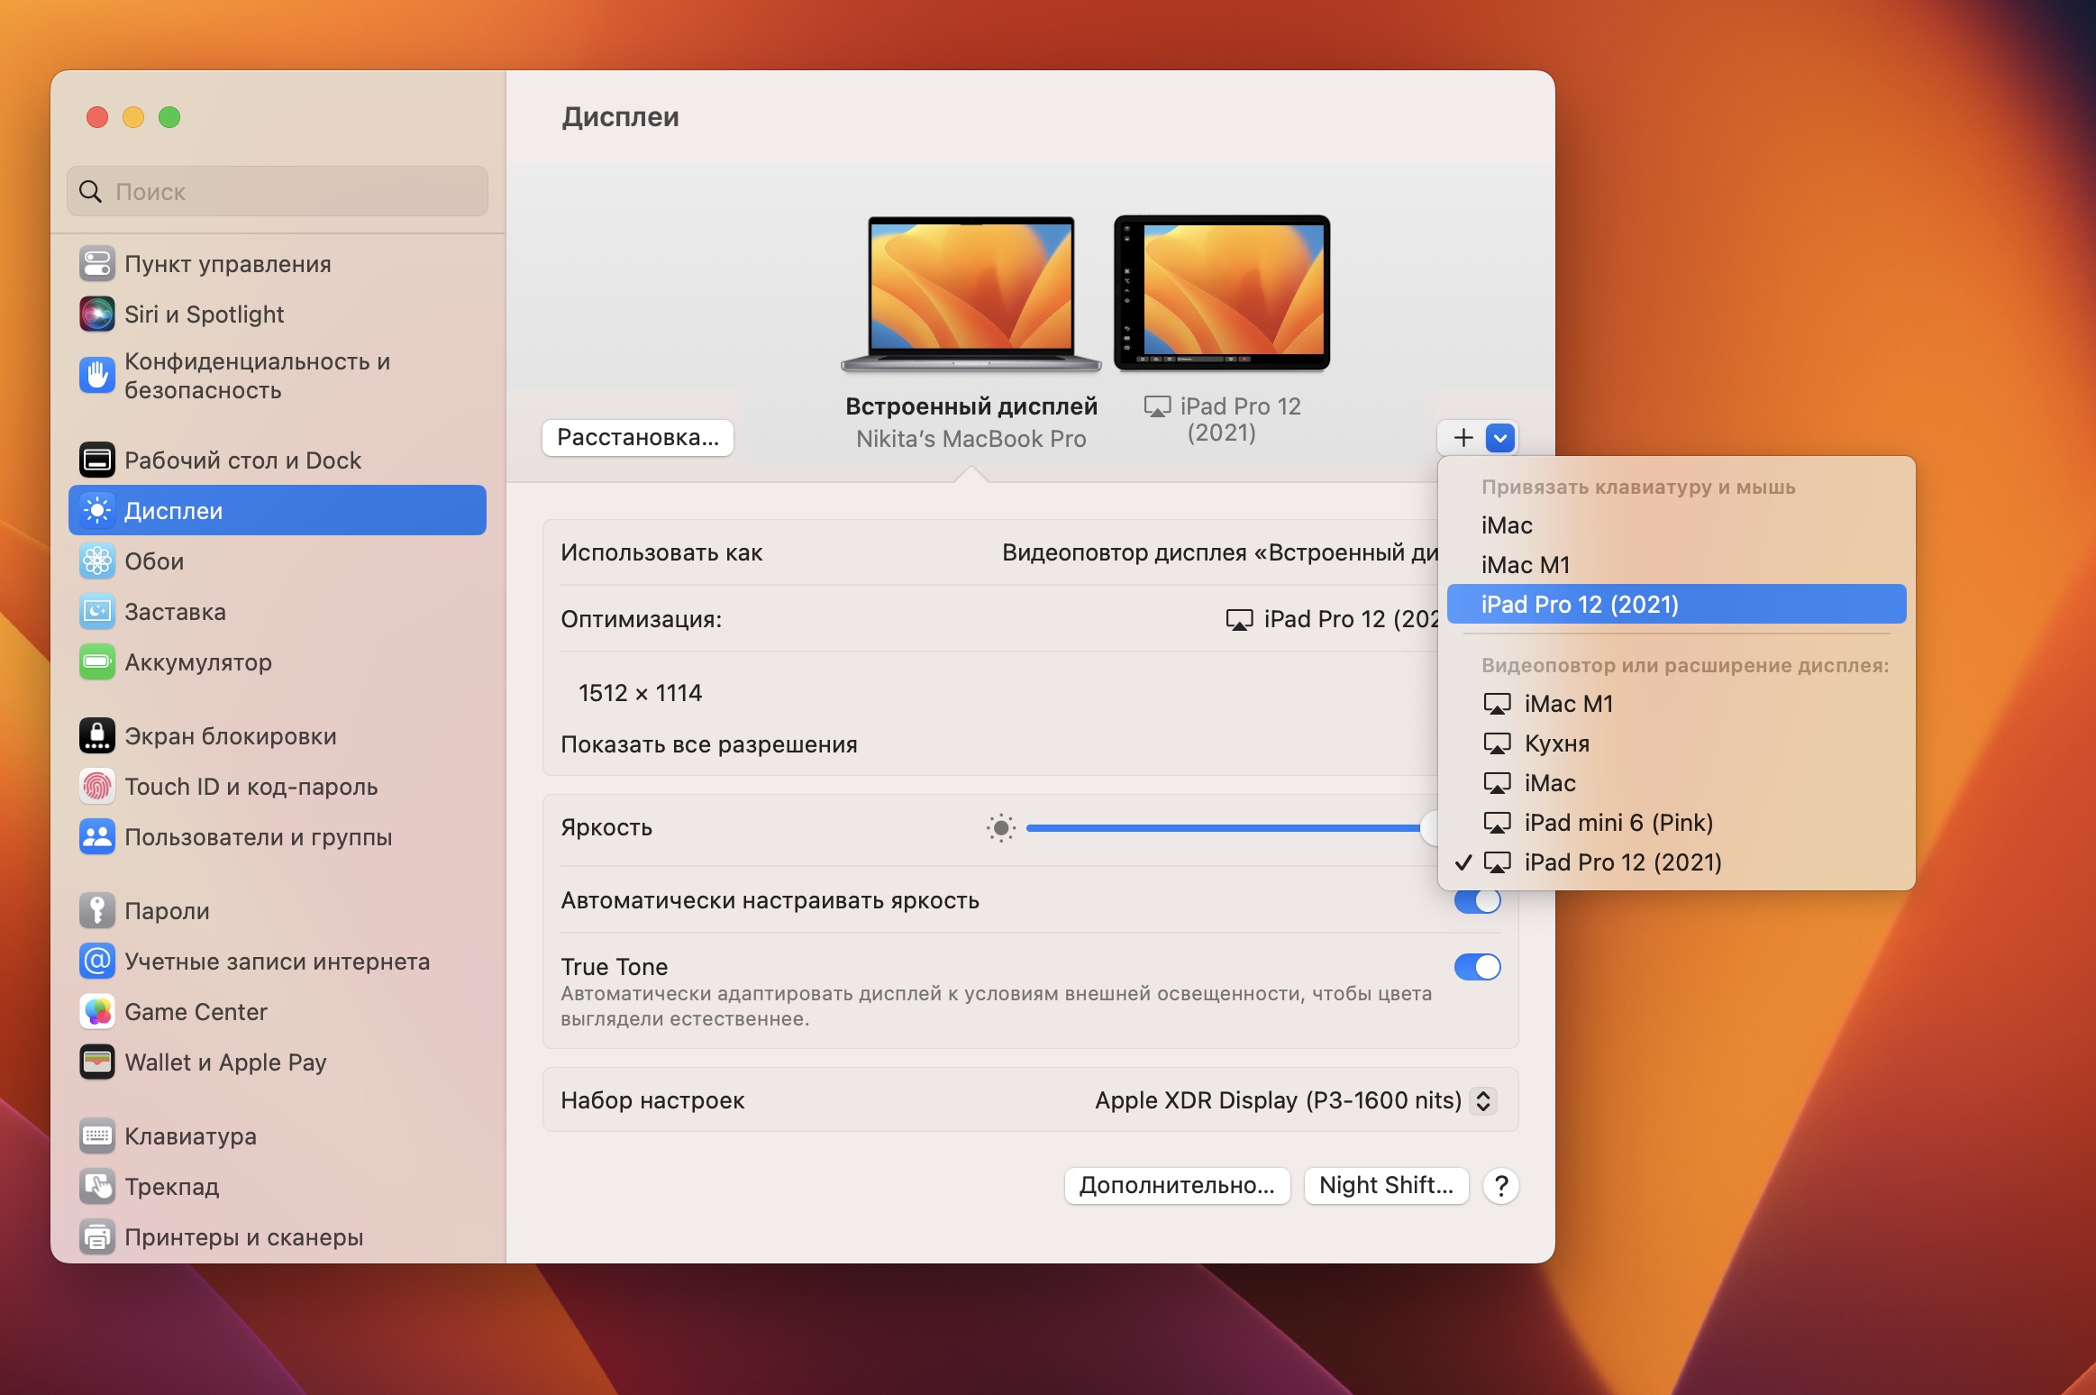Image resolution: width=2096 pixels, height=1395 pixels.
Task: Open Wallet и Apple Pay icon
Action: click(96, 1062)
